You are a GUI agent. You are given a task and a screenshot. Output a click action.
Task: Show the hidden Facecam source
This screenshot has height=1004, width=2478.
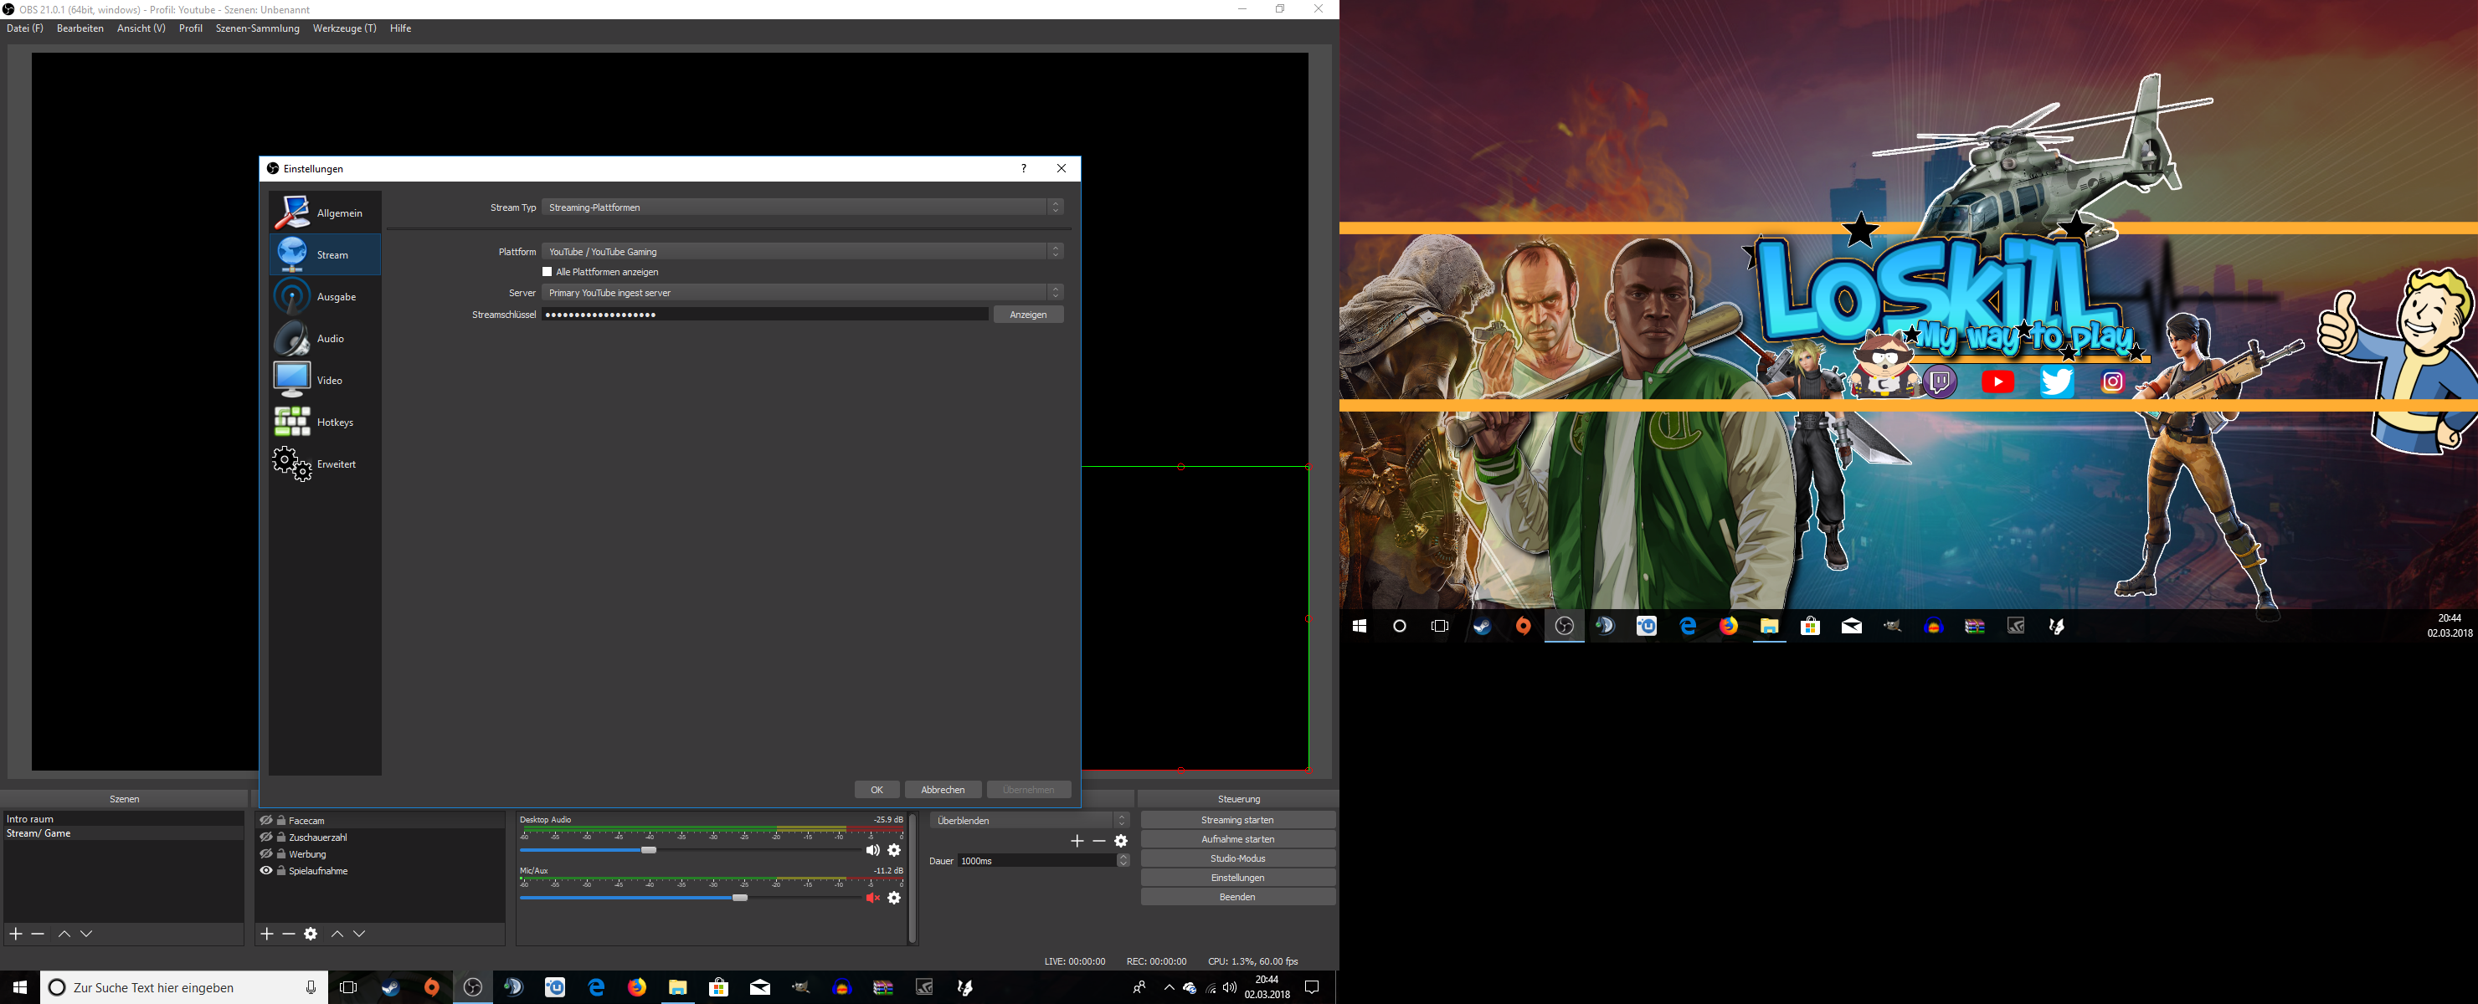[266, 820]
